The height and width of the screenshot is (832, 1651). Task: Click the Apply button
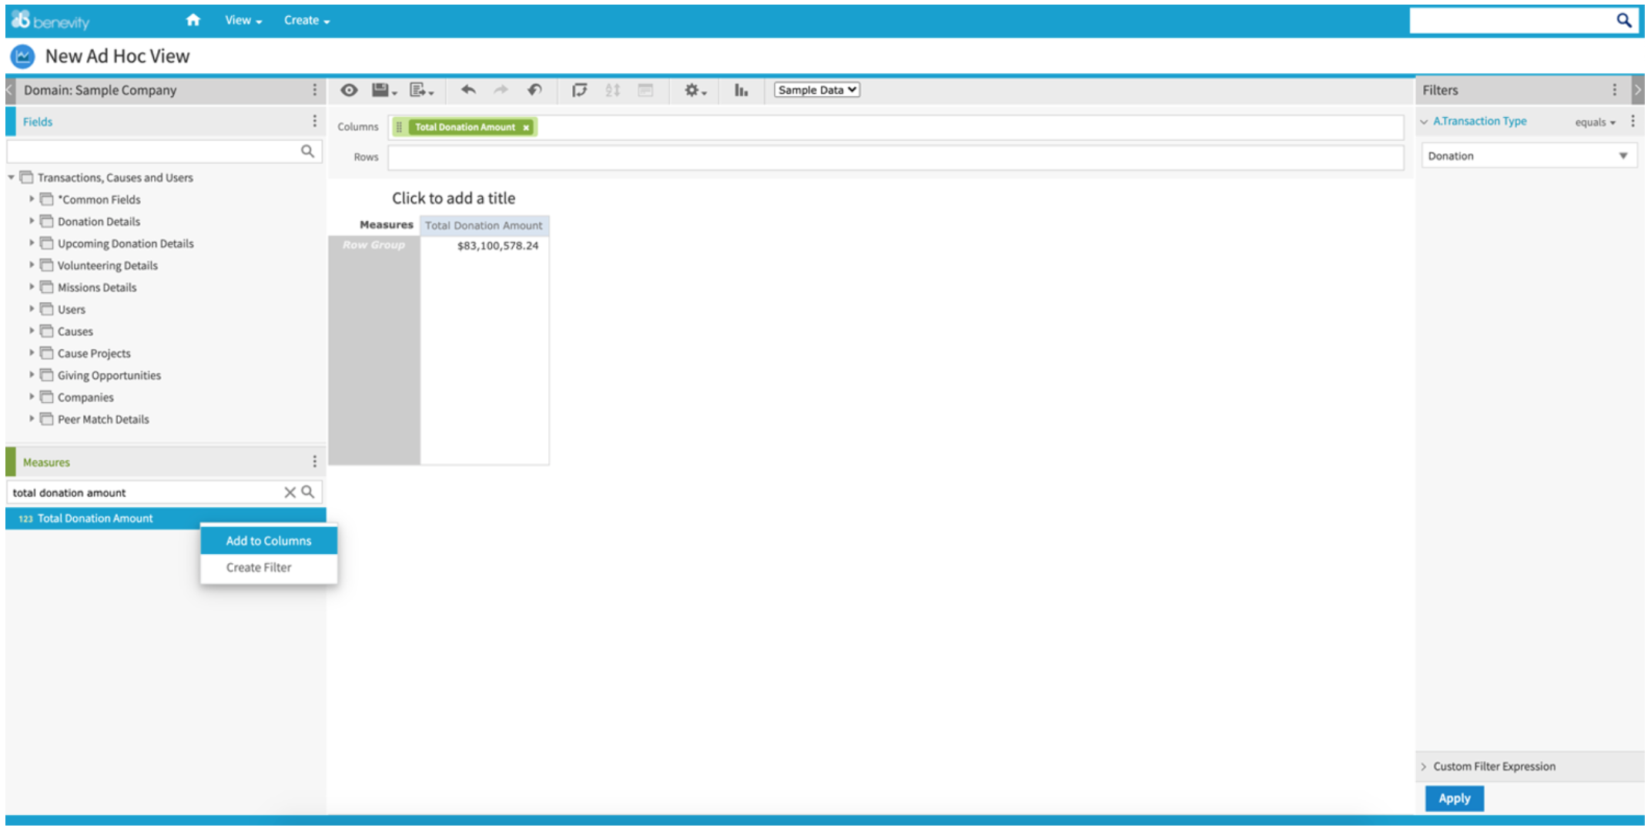coord(1454,798)
